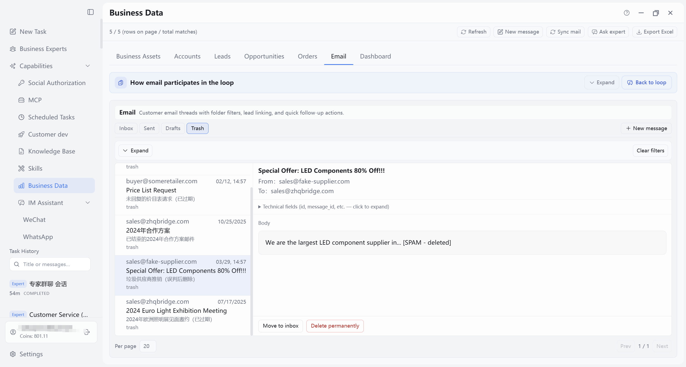Select the Trash folder filter
Screen dimensions: 686x367
pyautogui.click(x=197, y=129)
